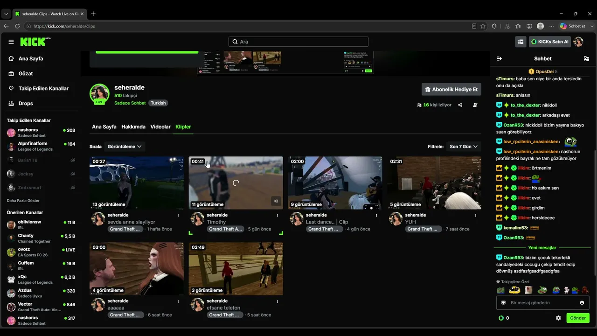Select the Klipler tab

tap(183, 127)
